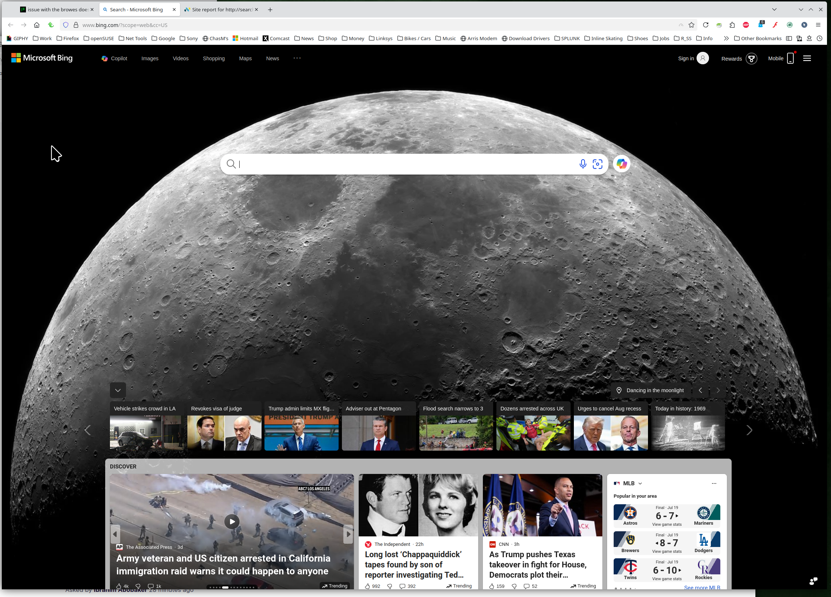Viewport: 831px width, 597px height.
Task: Play the Army veteran video
Action: click(x=232, y=521)
